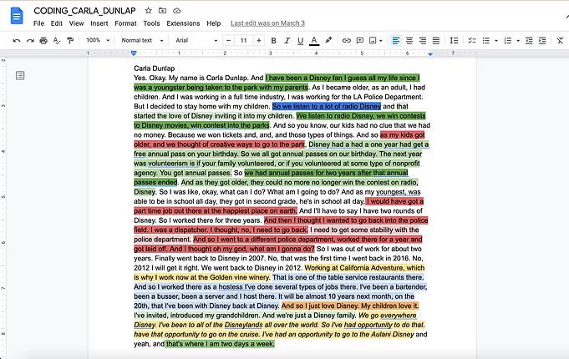The height and width of the screenshot is (359, 569).
Task: Clear formatting icon
Action: (x=560, y=41)
